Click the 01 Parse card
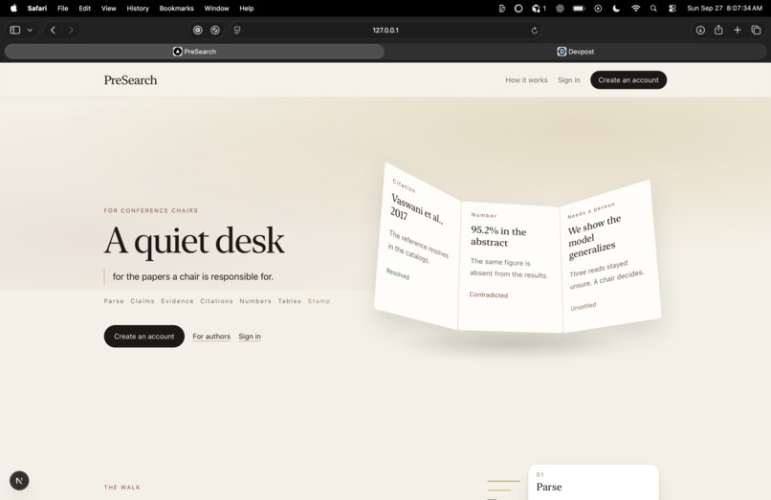 click(x=593, y=482)
